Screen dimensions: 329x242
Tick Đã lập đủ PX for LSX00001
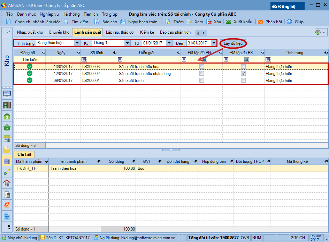[243, 81]
